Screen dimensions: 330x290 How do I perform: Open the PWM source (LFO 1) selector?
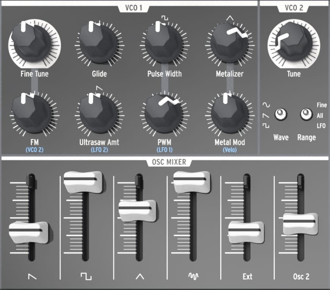164,150
